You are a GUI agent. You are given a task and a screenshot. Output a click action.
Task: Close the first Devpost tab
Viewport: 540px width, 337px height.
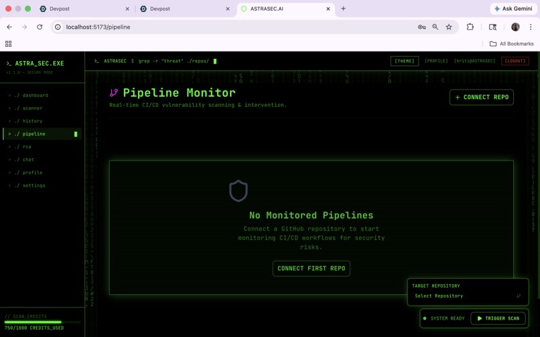point(127,9)
